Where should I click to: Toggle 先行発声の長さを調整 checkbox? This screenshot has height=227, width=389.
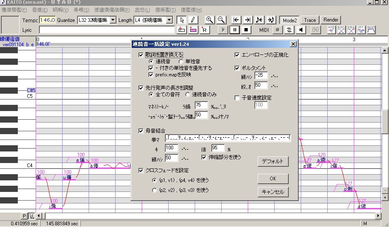[x=141, y=88]
